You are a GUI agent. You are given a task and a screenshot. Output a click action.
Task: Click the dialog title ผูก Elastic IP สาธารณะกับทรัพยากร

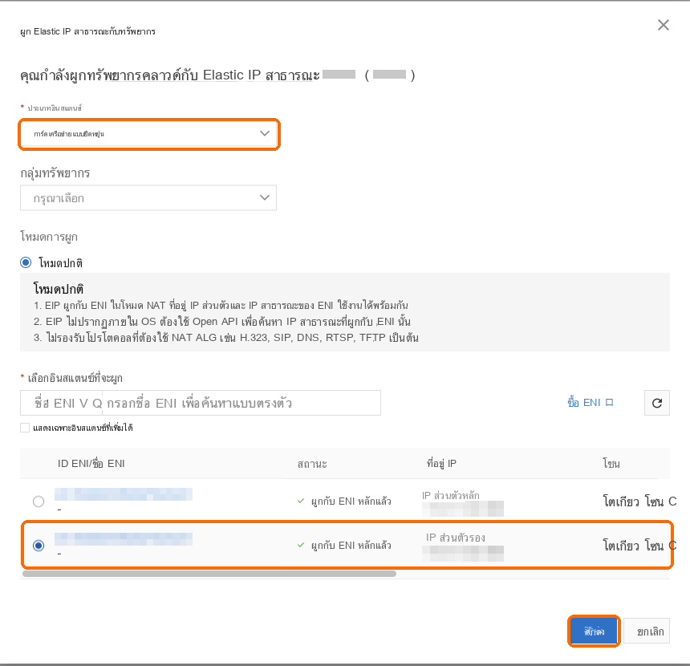[88, 31]
